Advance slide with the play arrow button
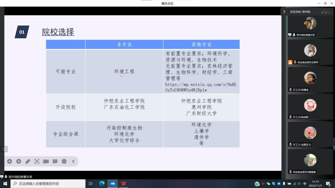This screenshot has width=335, height=188. (x=19, y=161)
